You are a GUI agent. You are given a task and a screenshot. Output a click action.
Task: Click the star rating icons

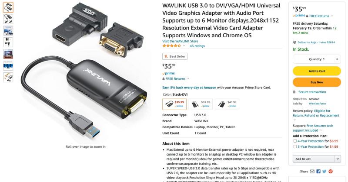[172, 46]
